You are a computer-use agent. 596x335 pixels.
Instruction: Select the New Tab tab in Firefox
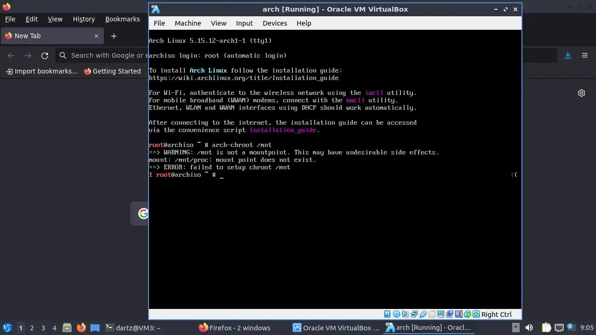[x=51, y=36]
